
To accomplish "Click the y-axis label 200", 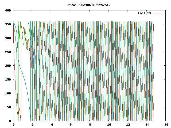I will coord(8,66).
